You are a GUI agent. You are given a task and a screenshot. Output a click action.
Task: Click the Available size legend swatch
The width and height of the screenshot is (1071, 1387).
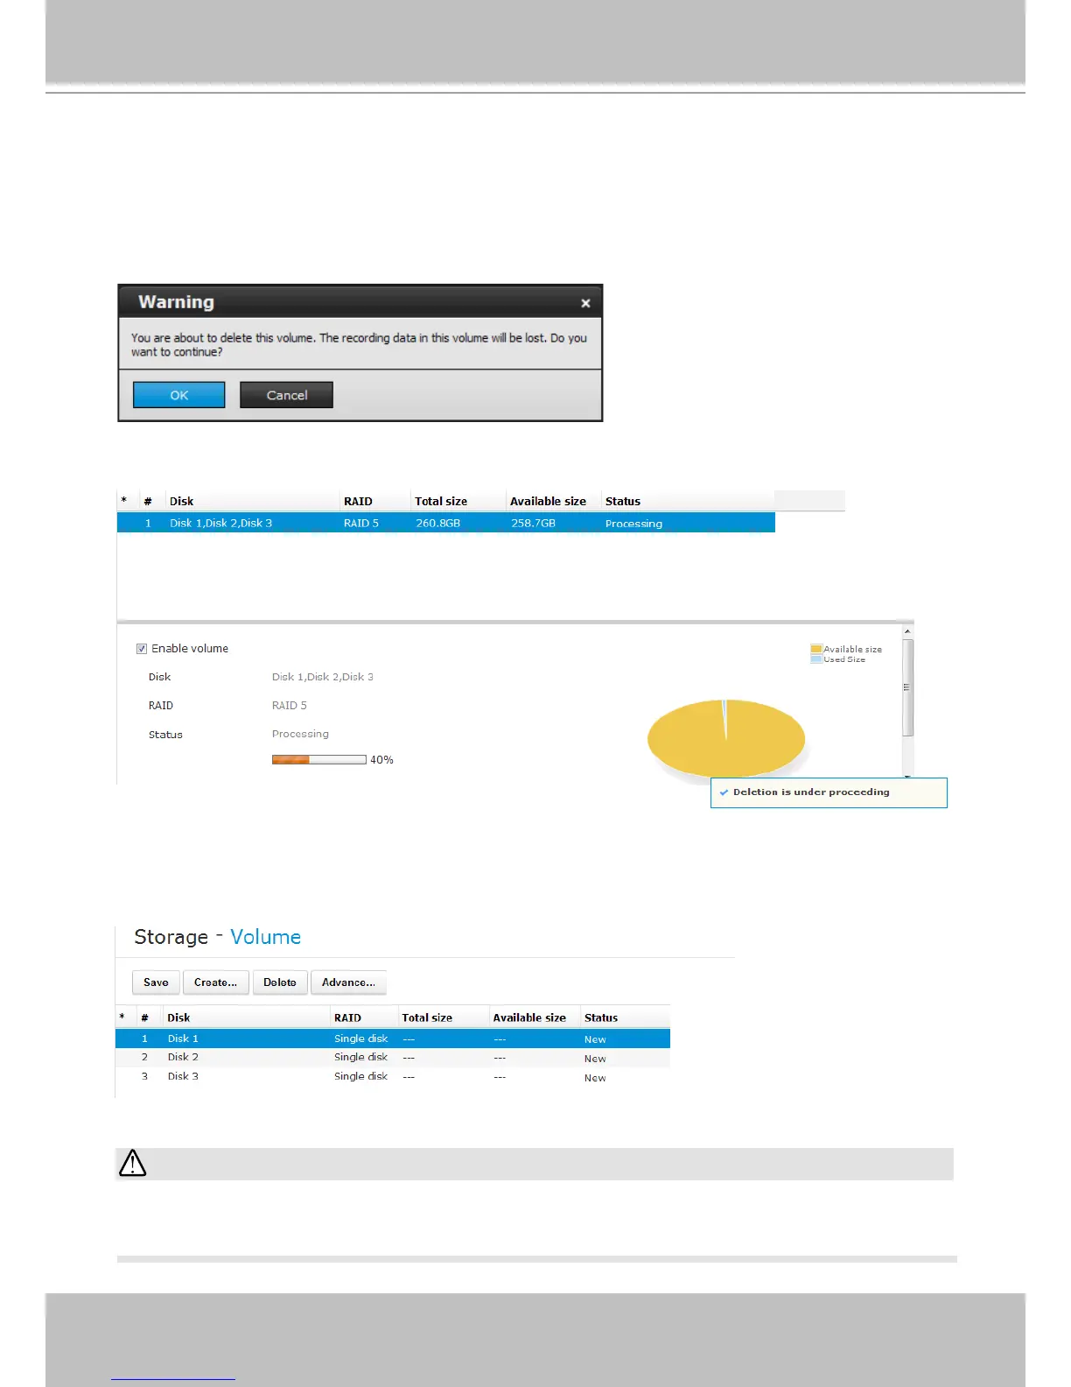coord(816,649)
